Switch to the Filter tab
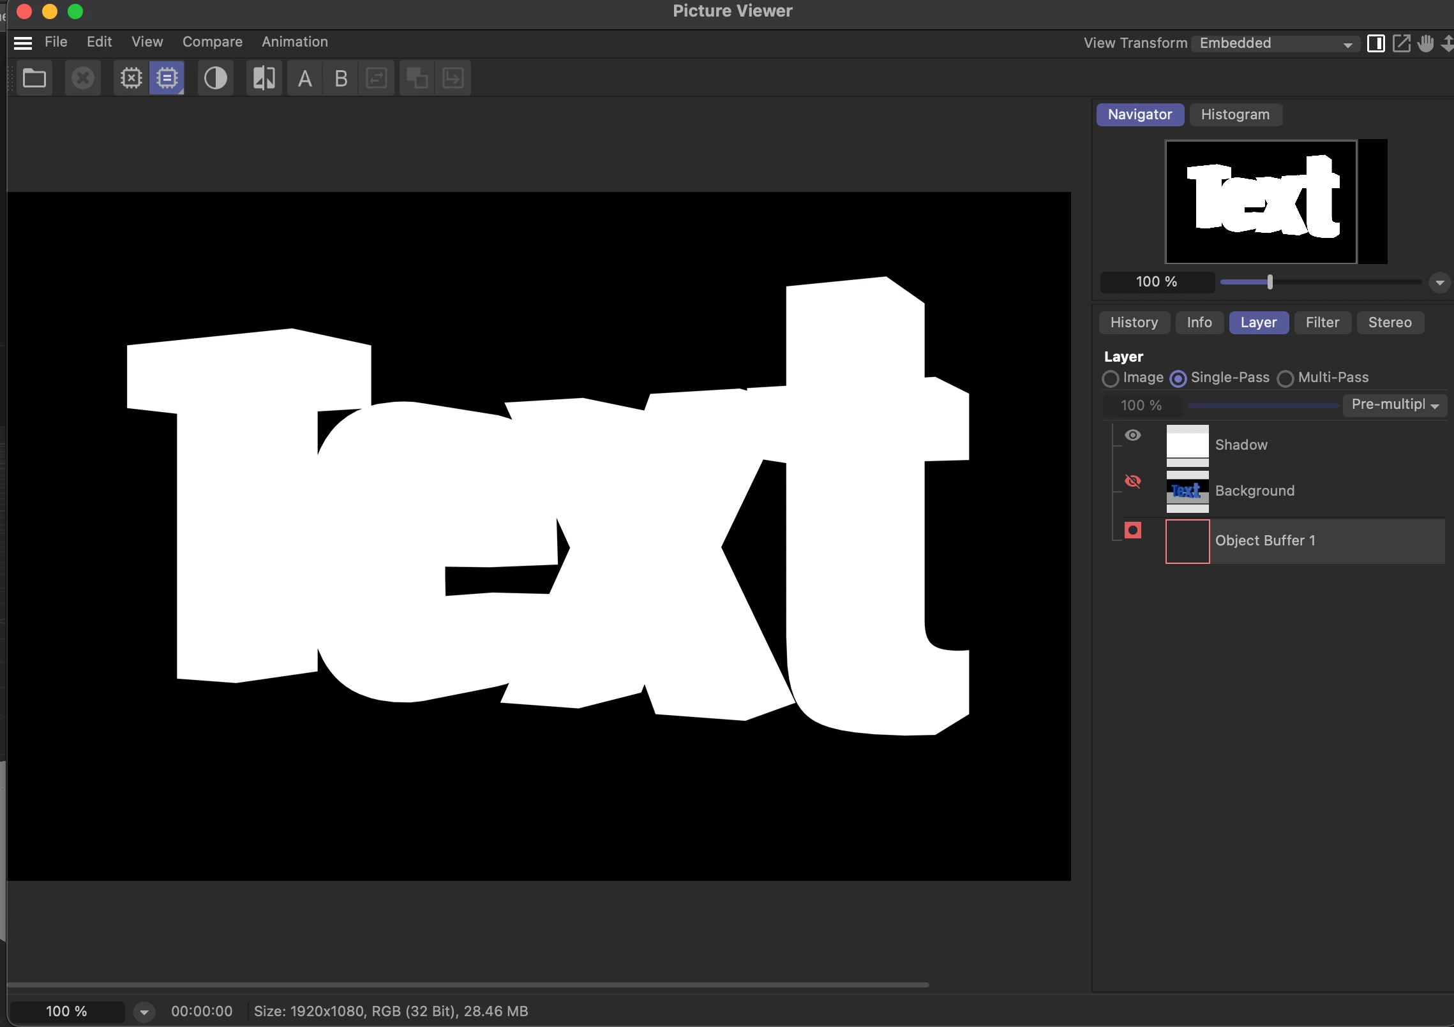Screen dimensions: 1454x1027 pyautogui.click(x=1322, y=323)
